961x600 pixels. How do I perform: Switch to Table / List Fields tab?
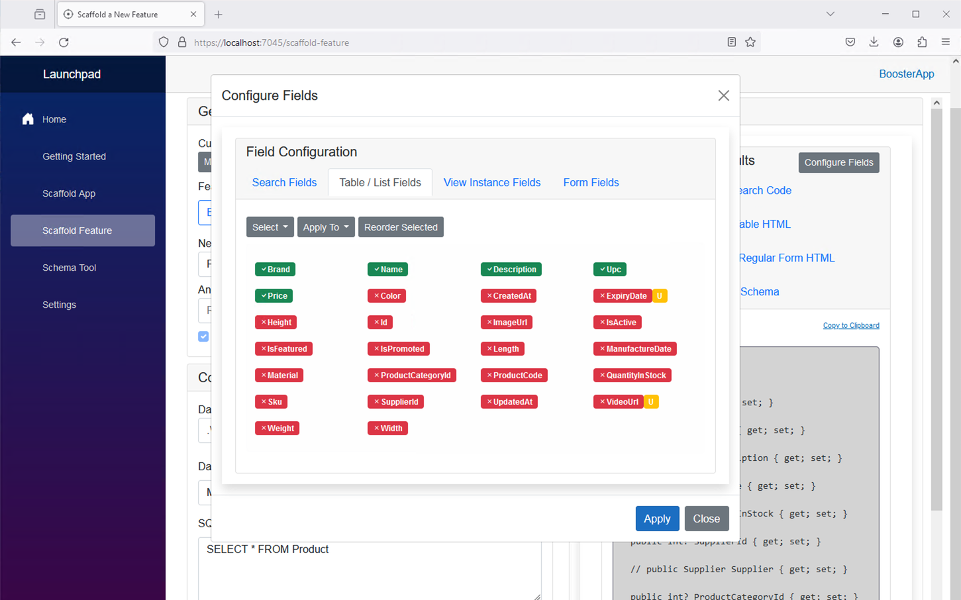[x=380, y=183]
